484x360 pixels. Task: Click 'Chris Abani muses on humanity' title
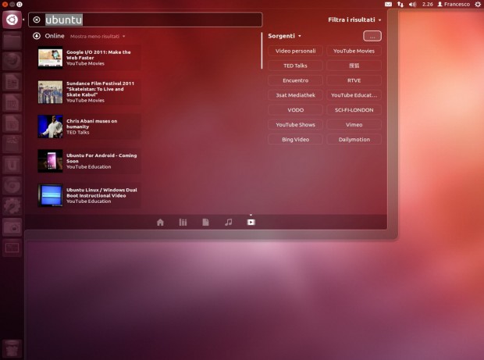[x=91, y=124]
